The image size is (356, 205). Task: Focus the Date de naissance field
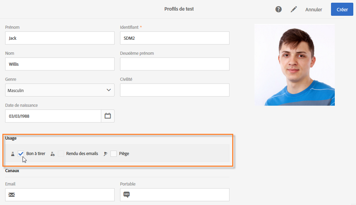[53, 116]
